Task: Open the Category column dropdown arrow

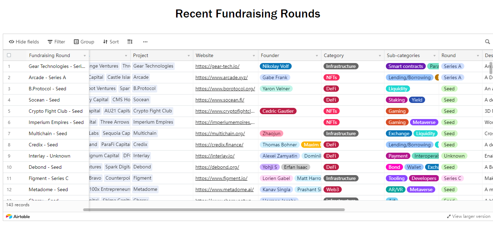Action: tap(380, 56)
